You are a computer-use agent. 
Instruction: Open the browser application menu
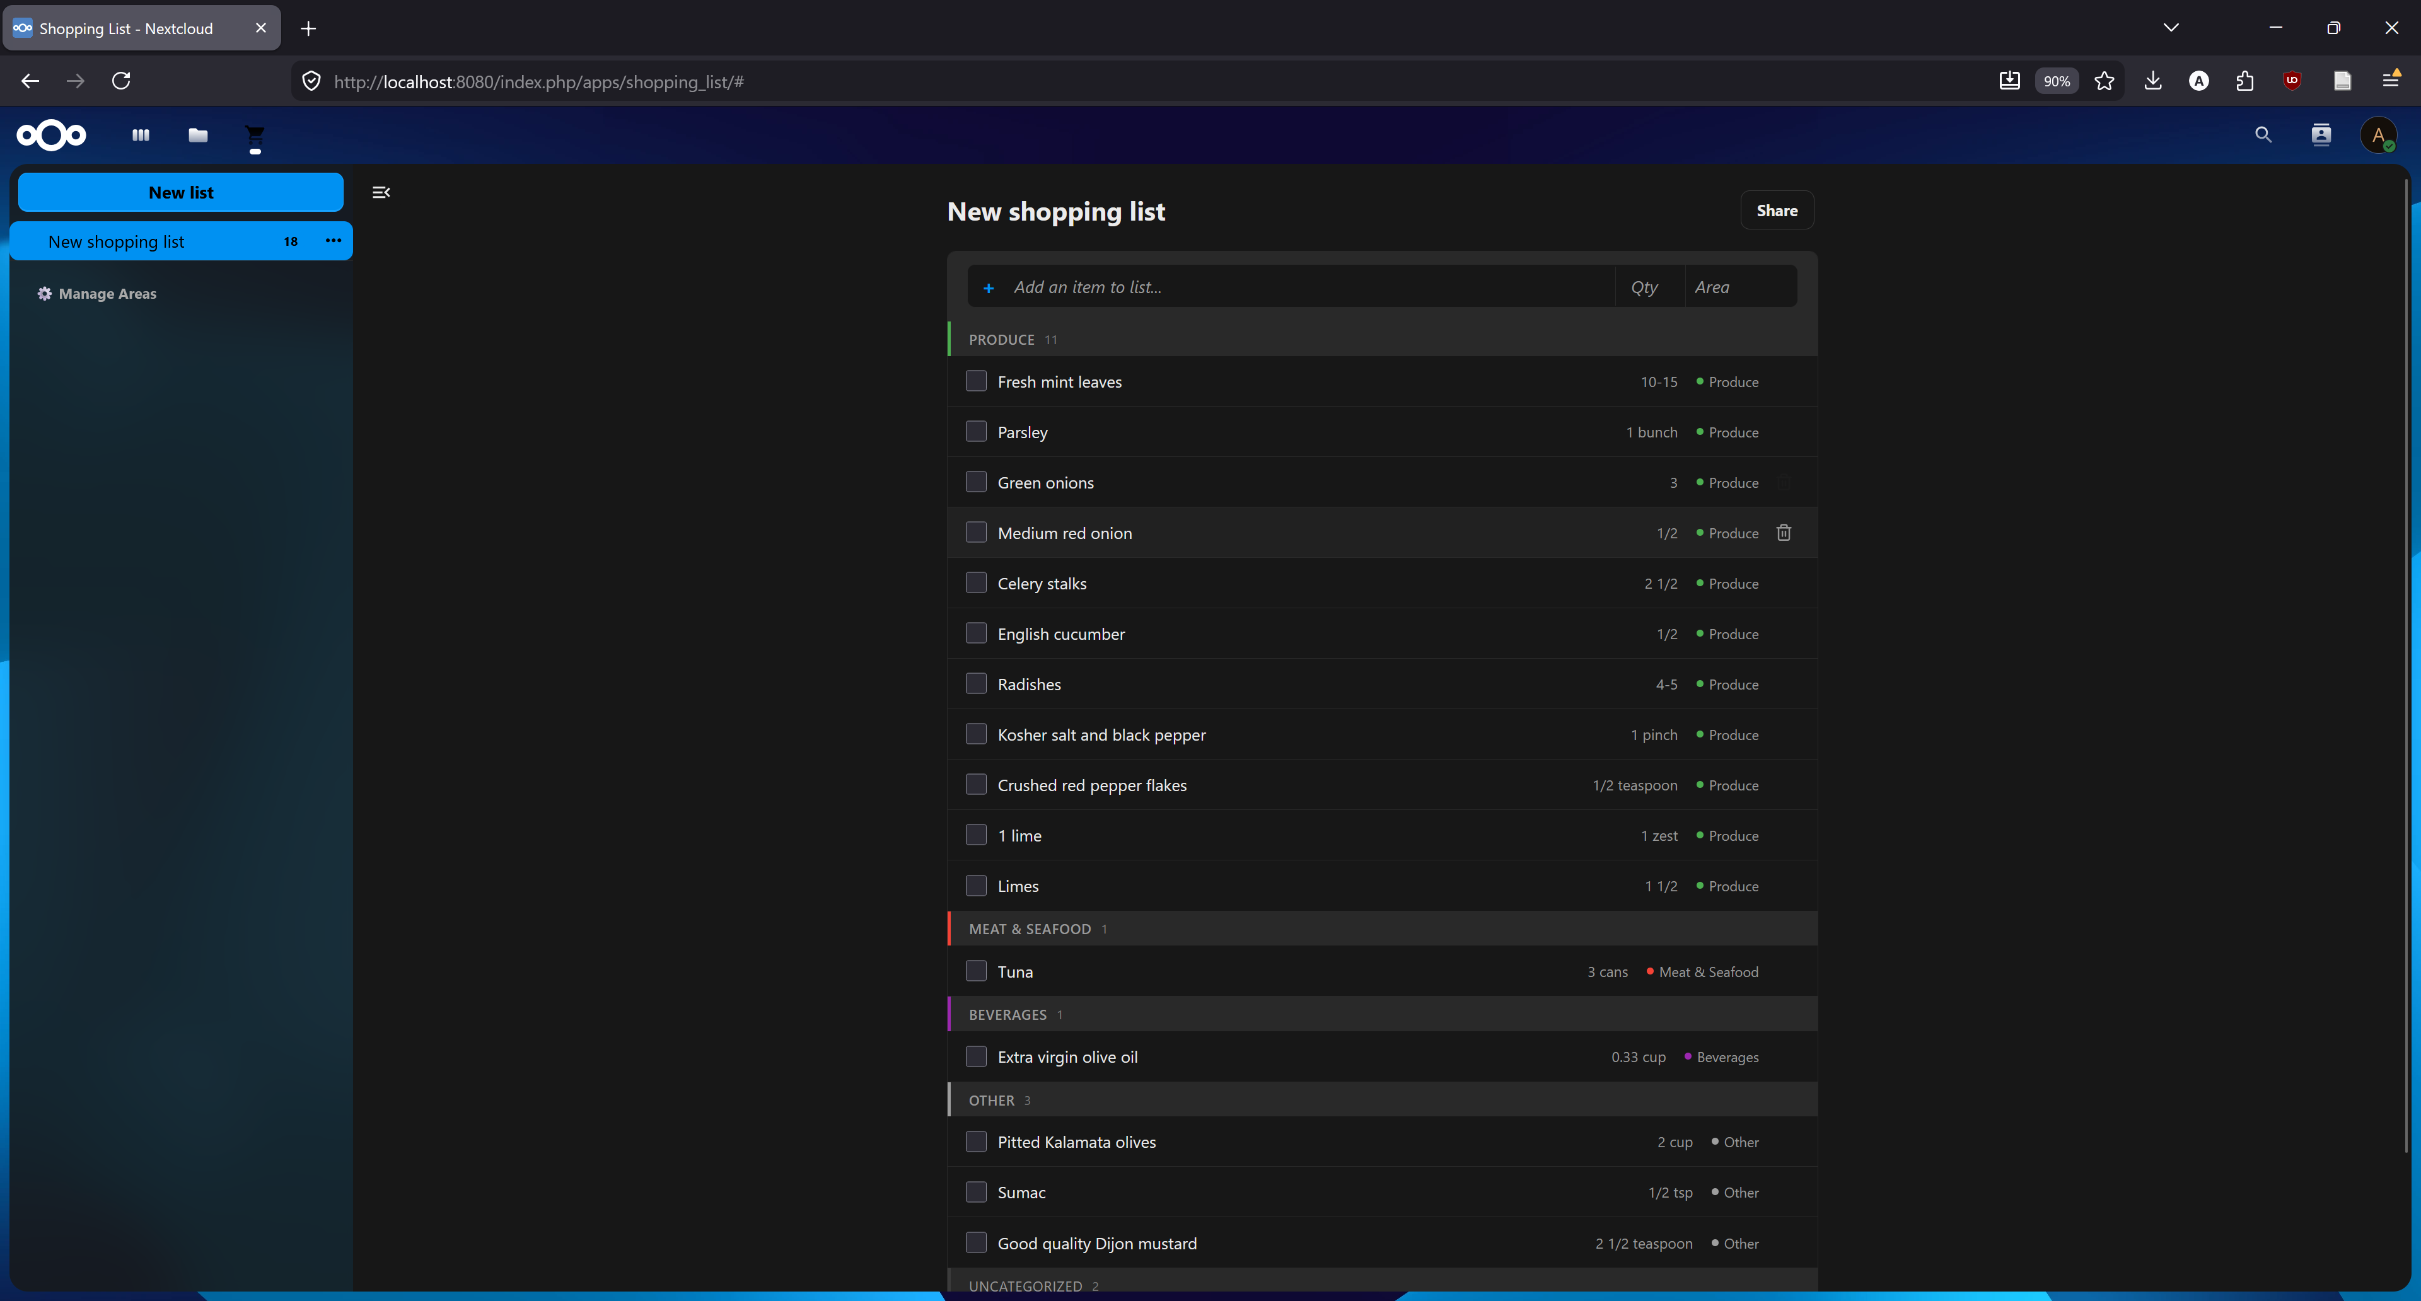click(x=2392, y=81)
